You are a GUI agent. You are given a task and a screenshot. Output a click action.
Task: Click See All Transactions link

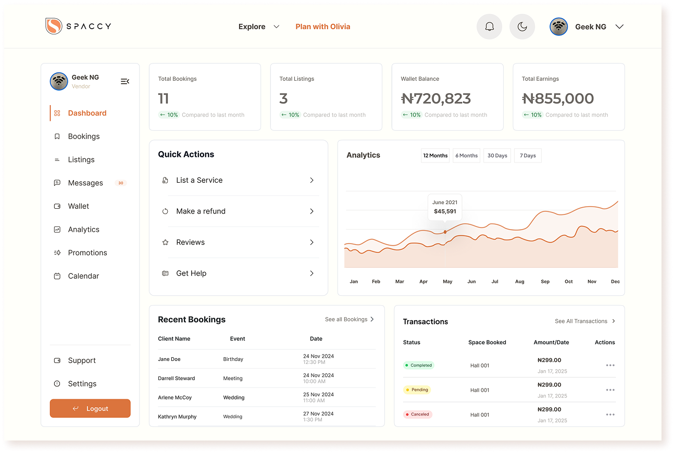coord(581,321)
